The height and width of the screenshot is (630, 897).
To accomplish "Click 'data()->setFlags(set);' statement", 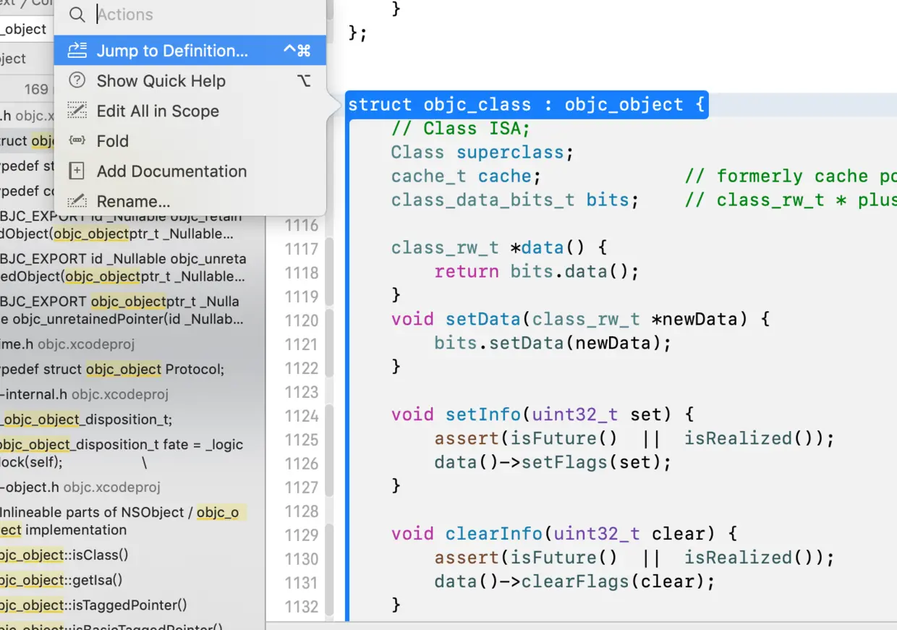I will coord(553,463).
